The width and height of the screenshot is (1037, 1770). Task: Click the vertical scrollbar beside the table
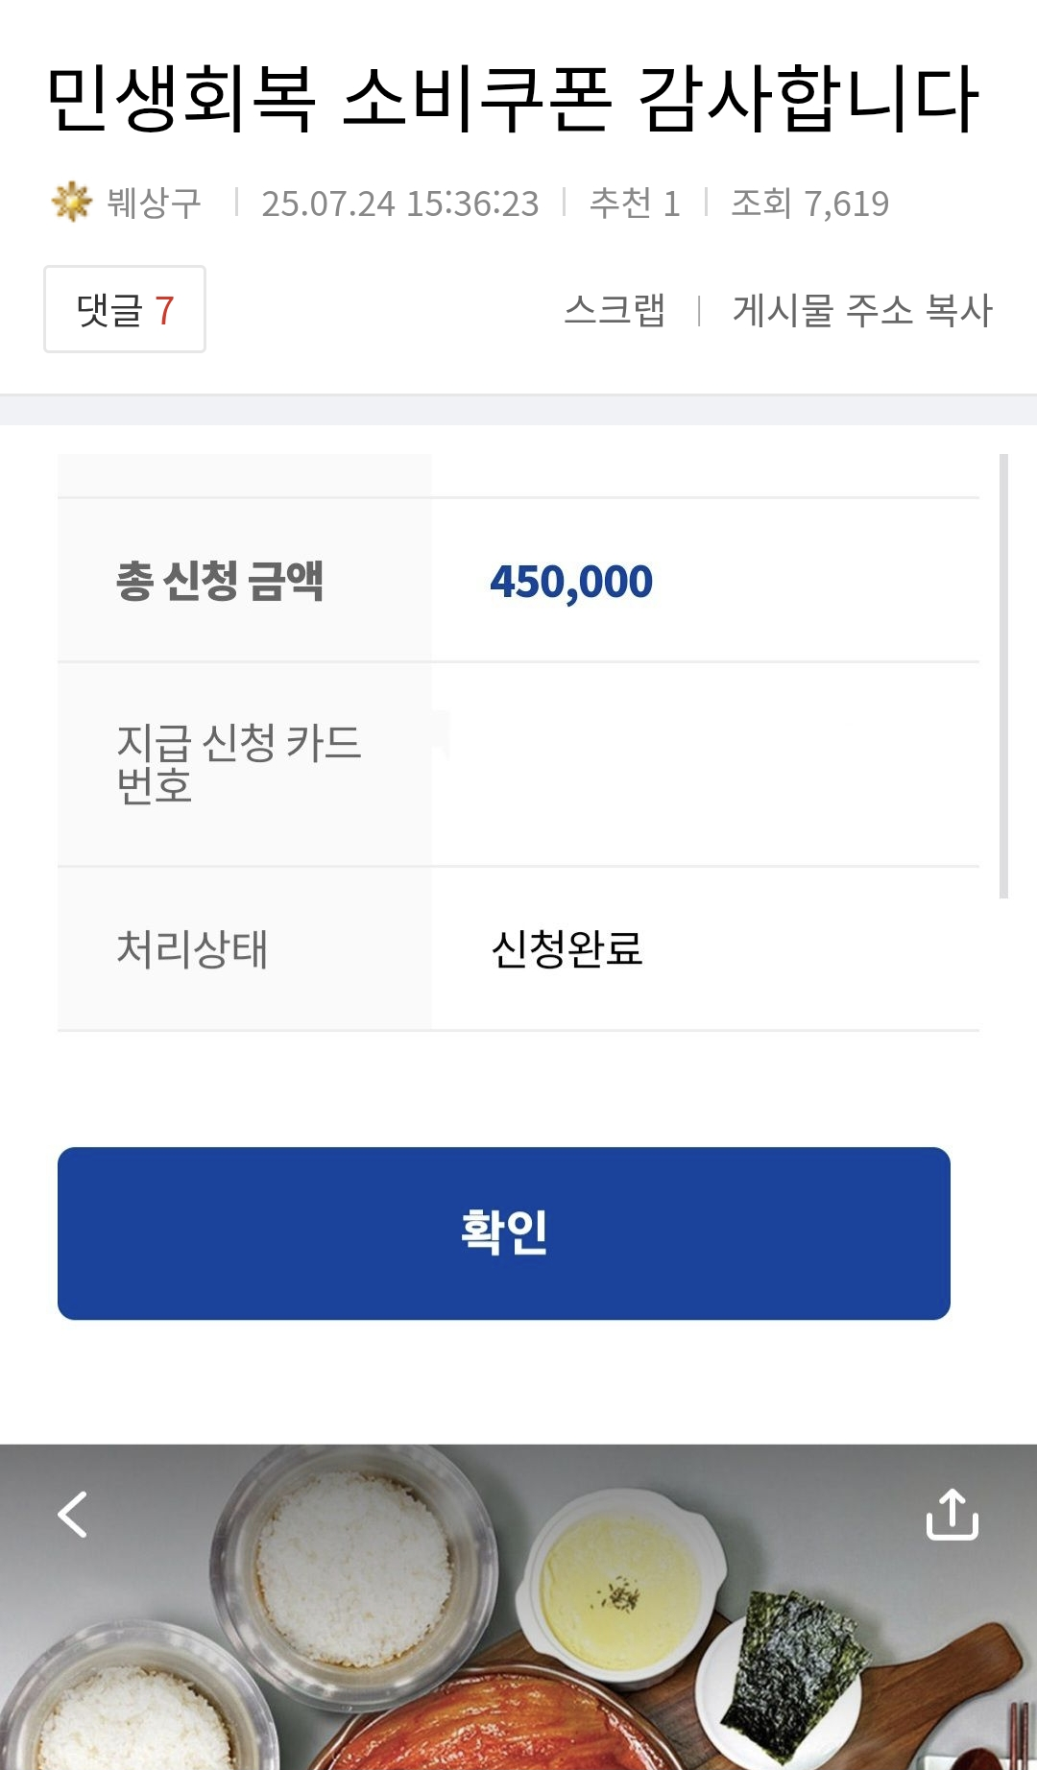[1003, 676]
